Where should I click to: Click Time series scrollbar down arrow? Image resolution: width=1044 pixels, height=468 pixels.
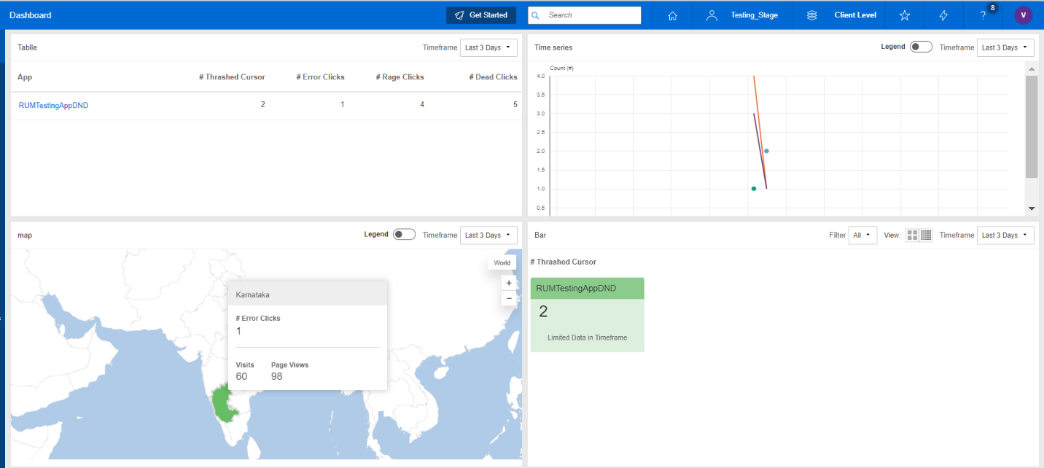tap(1032, 208)
